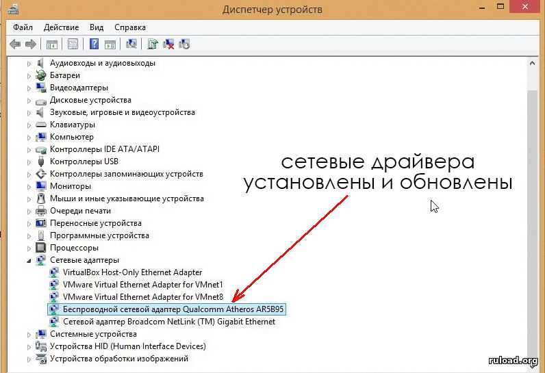545x373 pixels.
Task: Click the Back arrow toolbar button
Action: [15, 44]
